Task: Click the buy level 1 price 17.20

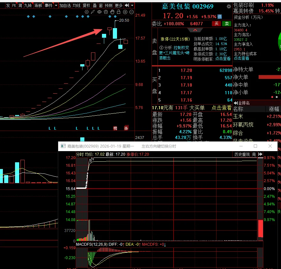Action: tap(186, 70)
